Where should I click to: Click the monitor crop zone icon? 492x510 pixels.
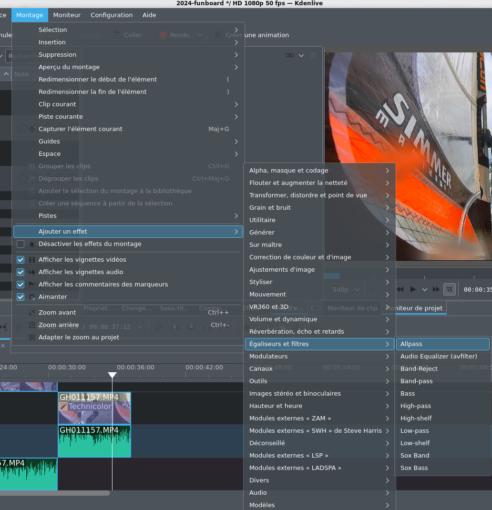[x=450, y=289]
